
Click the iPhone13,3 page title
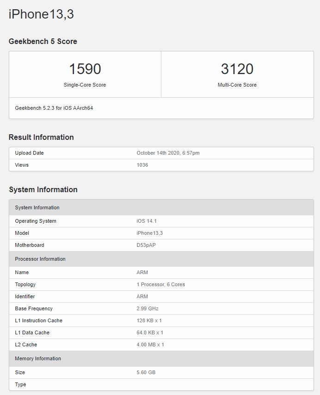(x=41, y=14)
